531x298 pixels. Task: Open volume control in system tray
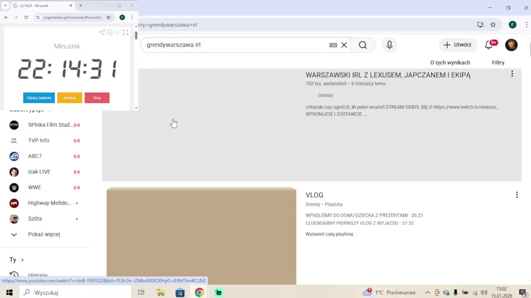click(484, 293)
